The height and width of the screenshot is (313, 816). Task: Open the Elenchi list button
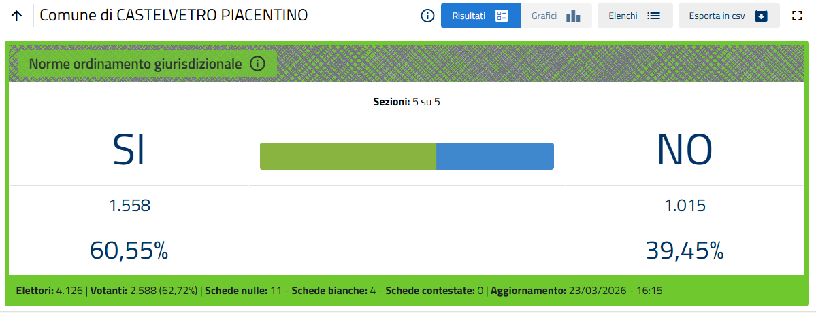pos(635,16)
